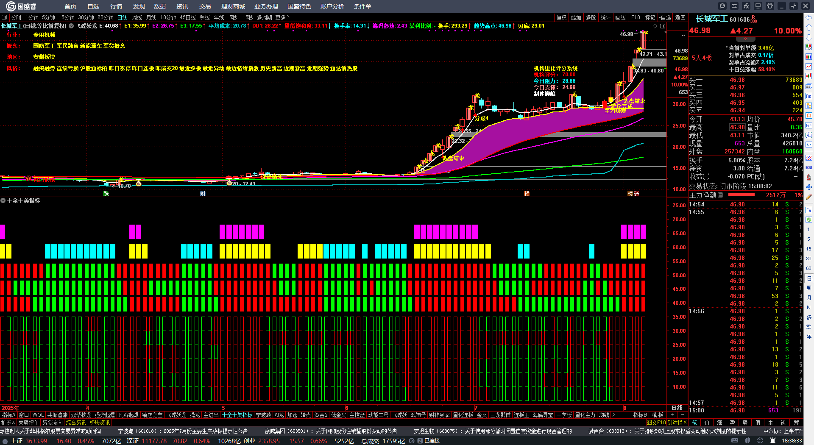
Task: Switch to the 15分钟 period tab
Action: pos(67,17)
